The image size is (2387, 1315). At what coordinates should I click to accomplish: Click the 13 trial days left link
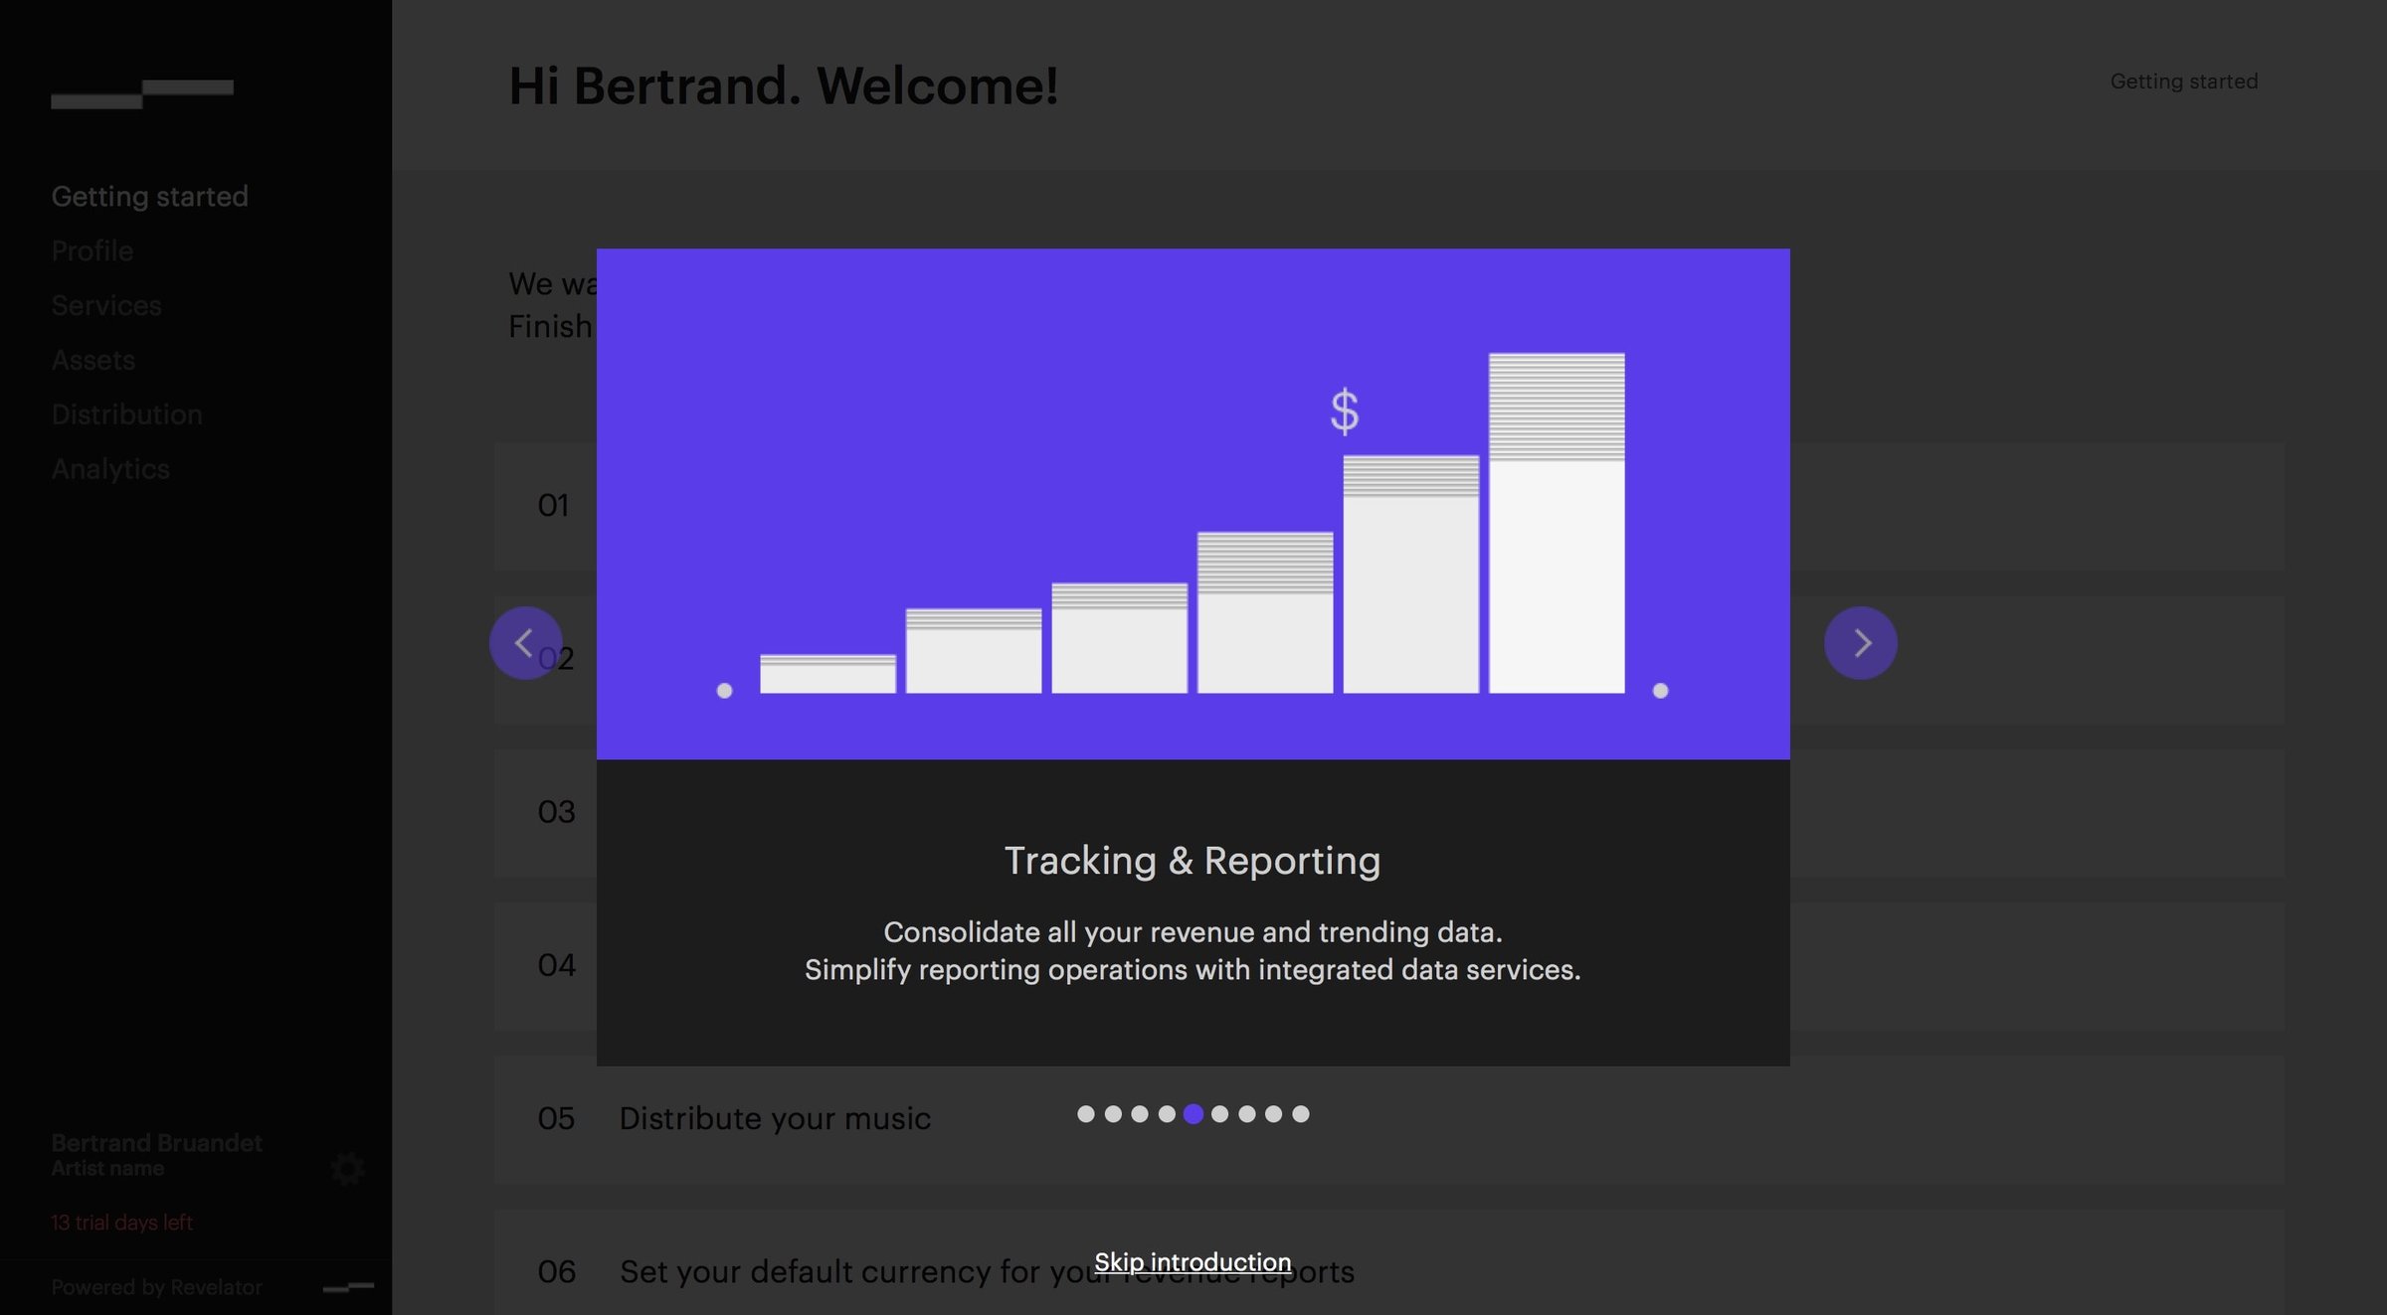coord(121,1223)
